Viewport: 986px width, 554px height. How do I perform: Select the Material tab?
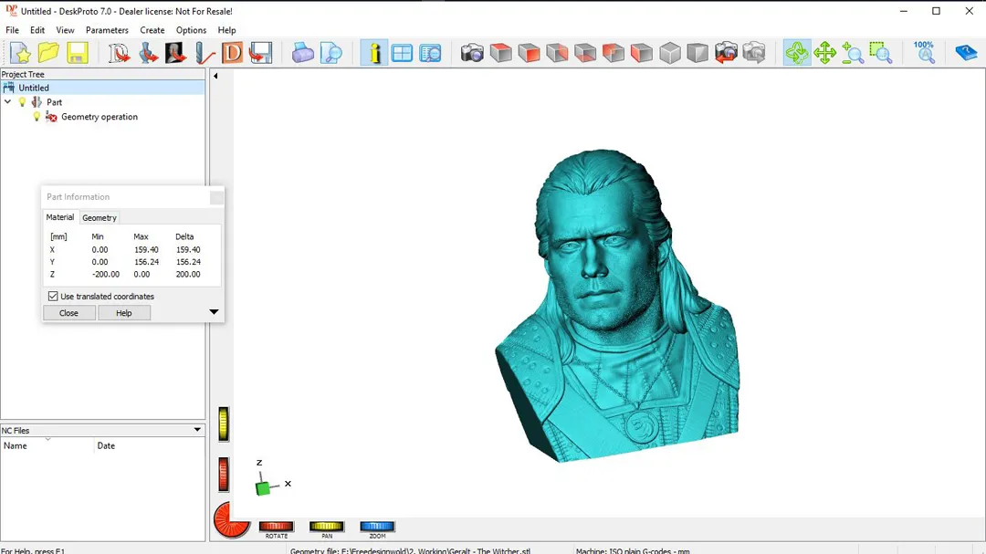point(59,217)
